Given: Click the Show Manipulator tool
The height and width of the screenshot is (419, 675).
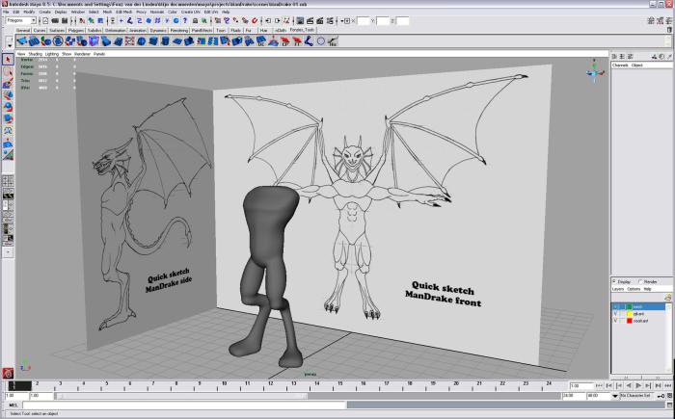Looking at the screenshot, I should point(8,154).
